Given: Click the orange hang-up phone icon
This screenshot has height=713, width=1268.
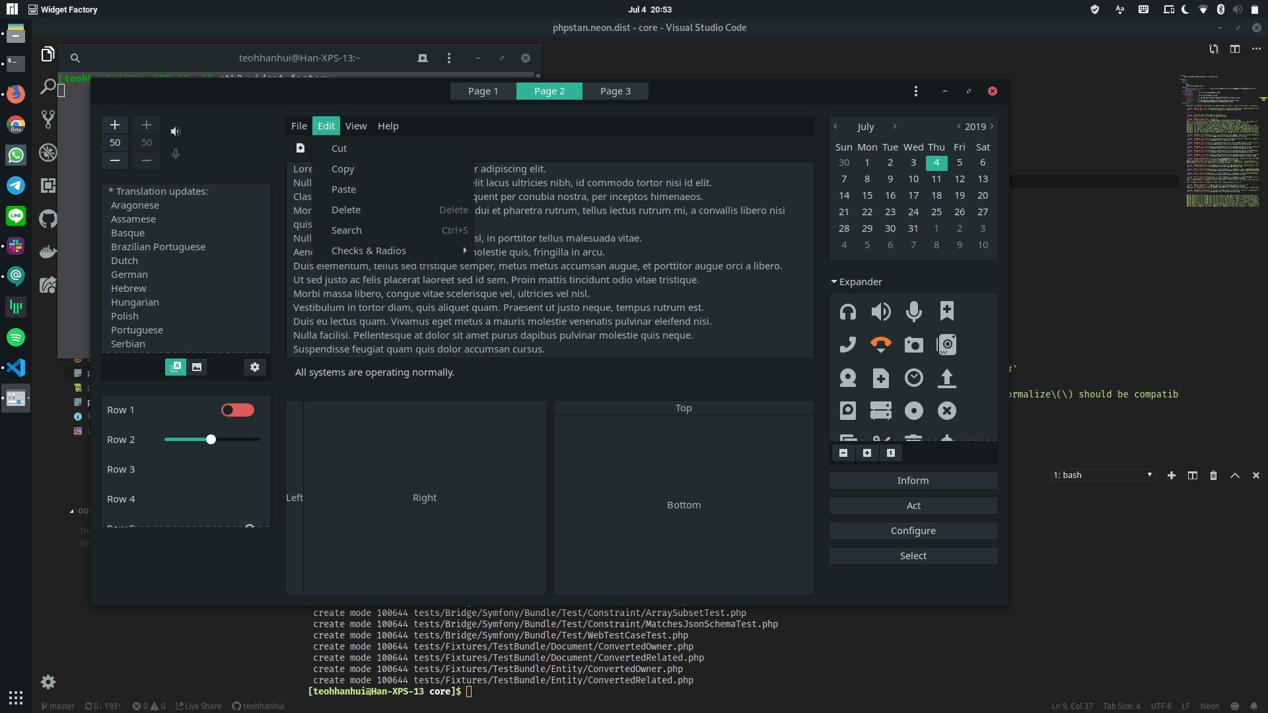Looking at the screenshot, I should [881, 344].
